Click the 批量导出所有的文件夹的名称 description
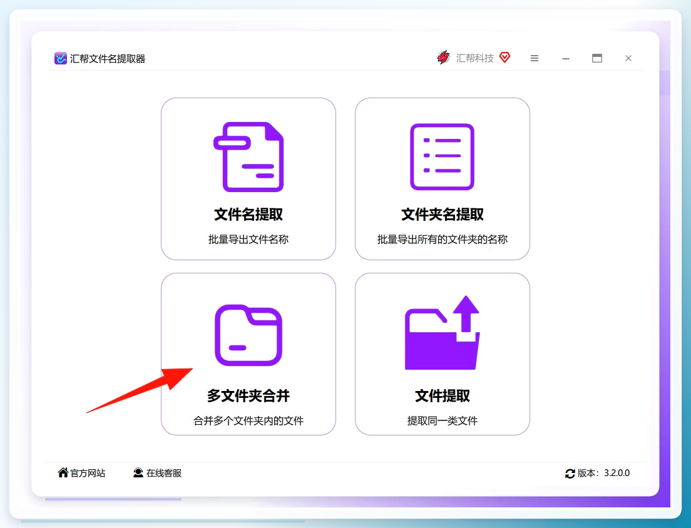Image resolution: width=691 pixels, height=528 pixels. click(443, 239)
